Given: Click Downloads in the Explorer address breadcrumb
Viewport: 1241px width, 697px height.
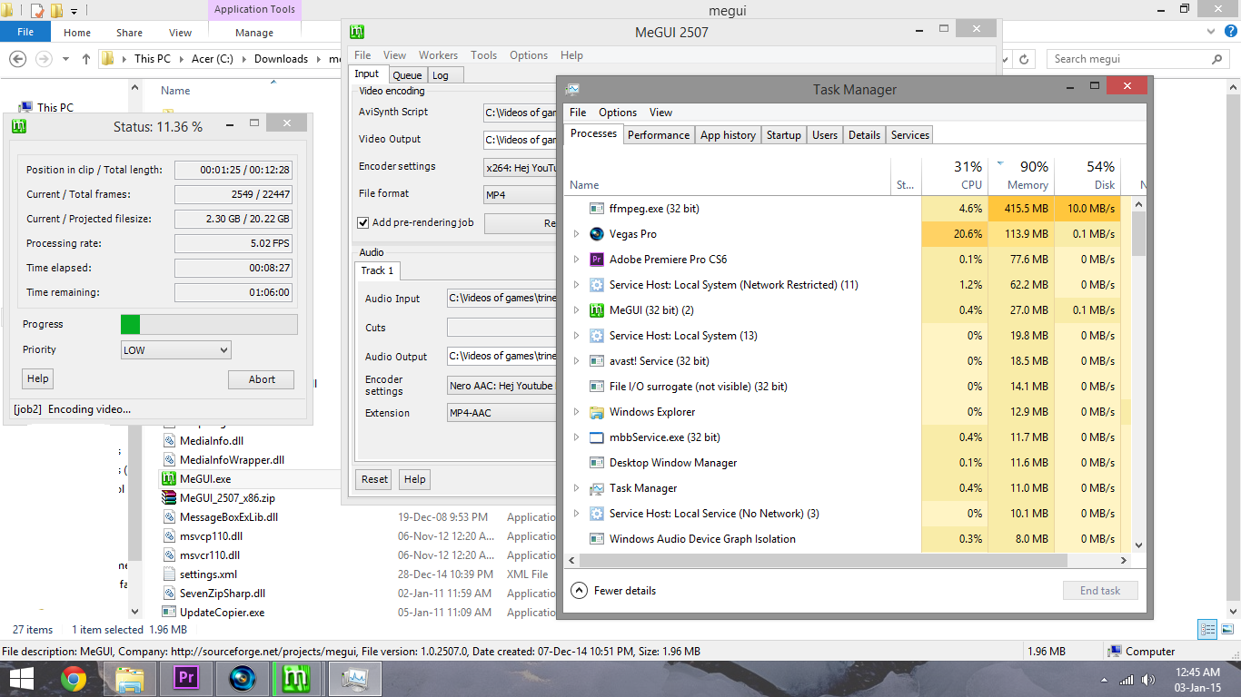Looking at the screenshot, I should click(x=281, y=59).
